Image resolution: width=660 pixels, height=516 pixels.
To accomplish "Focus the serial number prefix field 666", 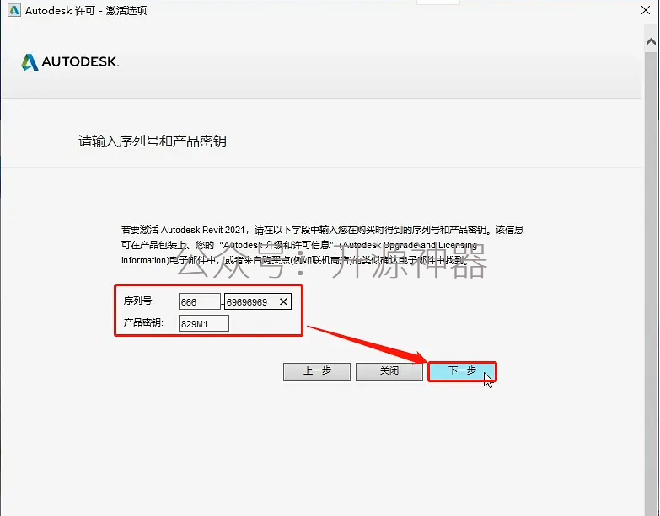I will click(x=200, y=301).
